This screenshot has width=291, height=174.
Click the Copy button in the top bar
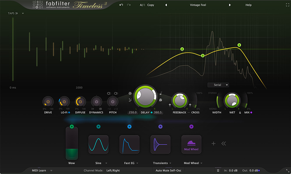(x=150, y=5)
